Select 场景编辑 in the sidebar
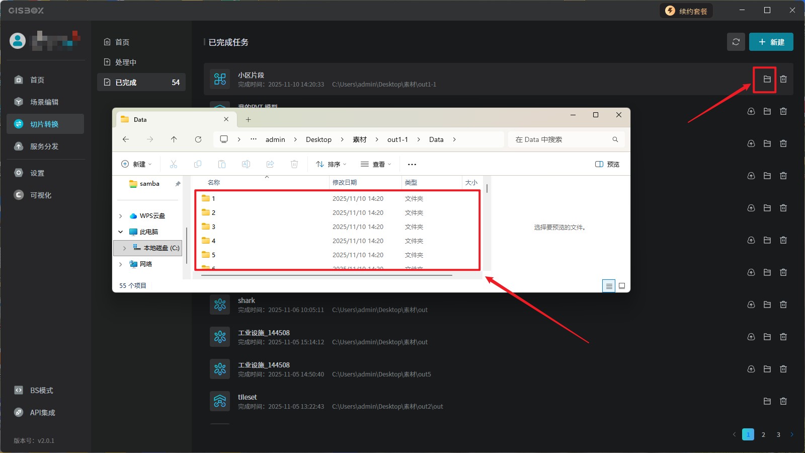This screenshot has width=805, height=453. [x=44, y=102]
